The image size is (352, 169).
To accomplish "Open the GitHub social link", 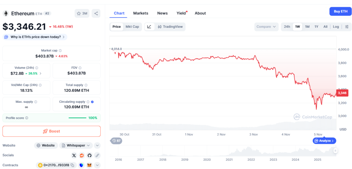I will pos(89,155).
